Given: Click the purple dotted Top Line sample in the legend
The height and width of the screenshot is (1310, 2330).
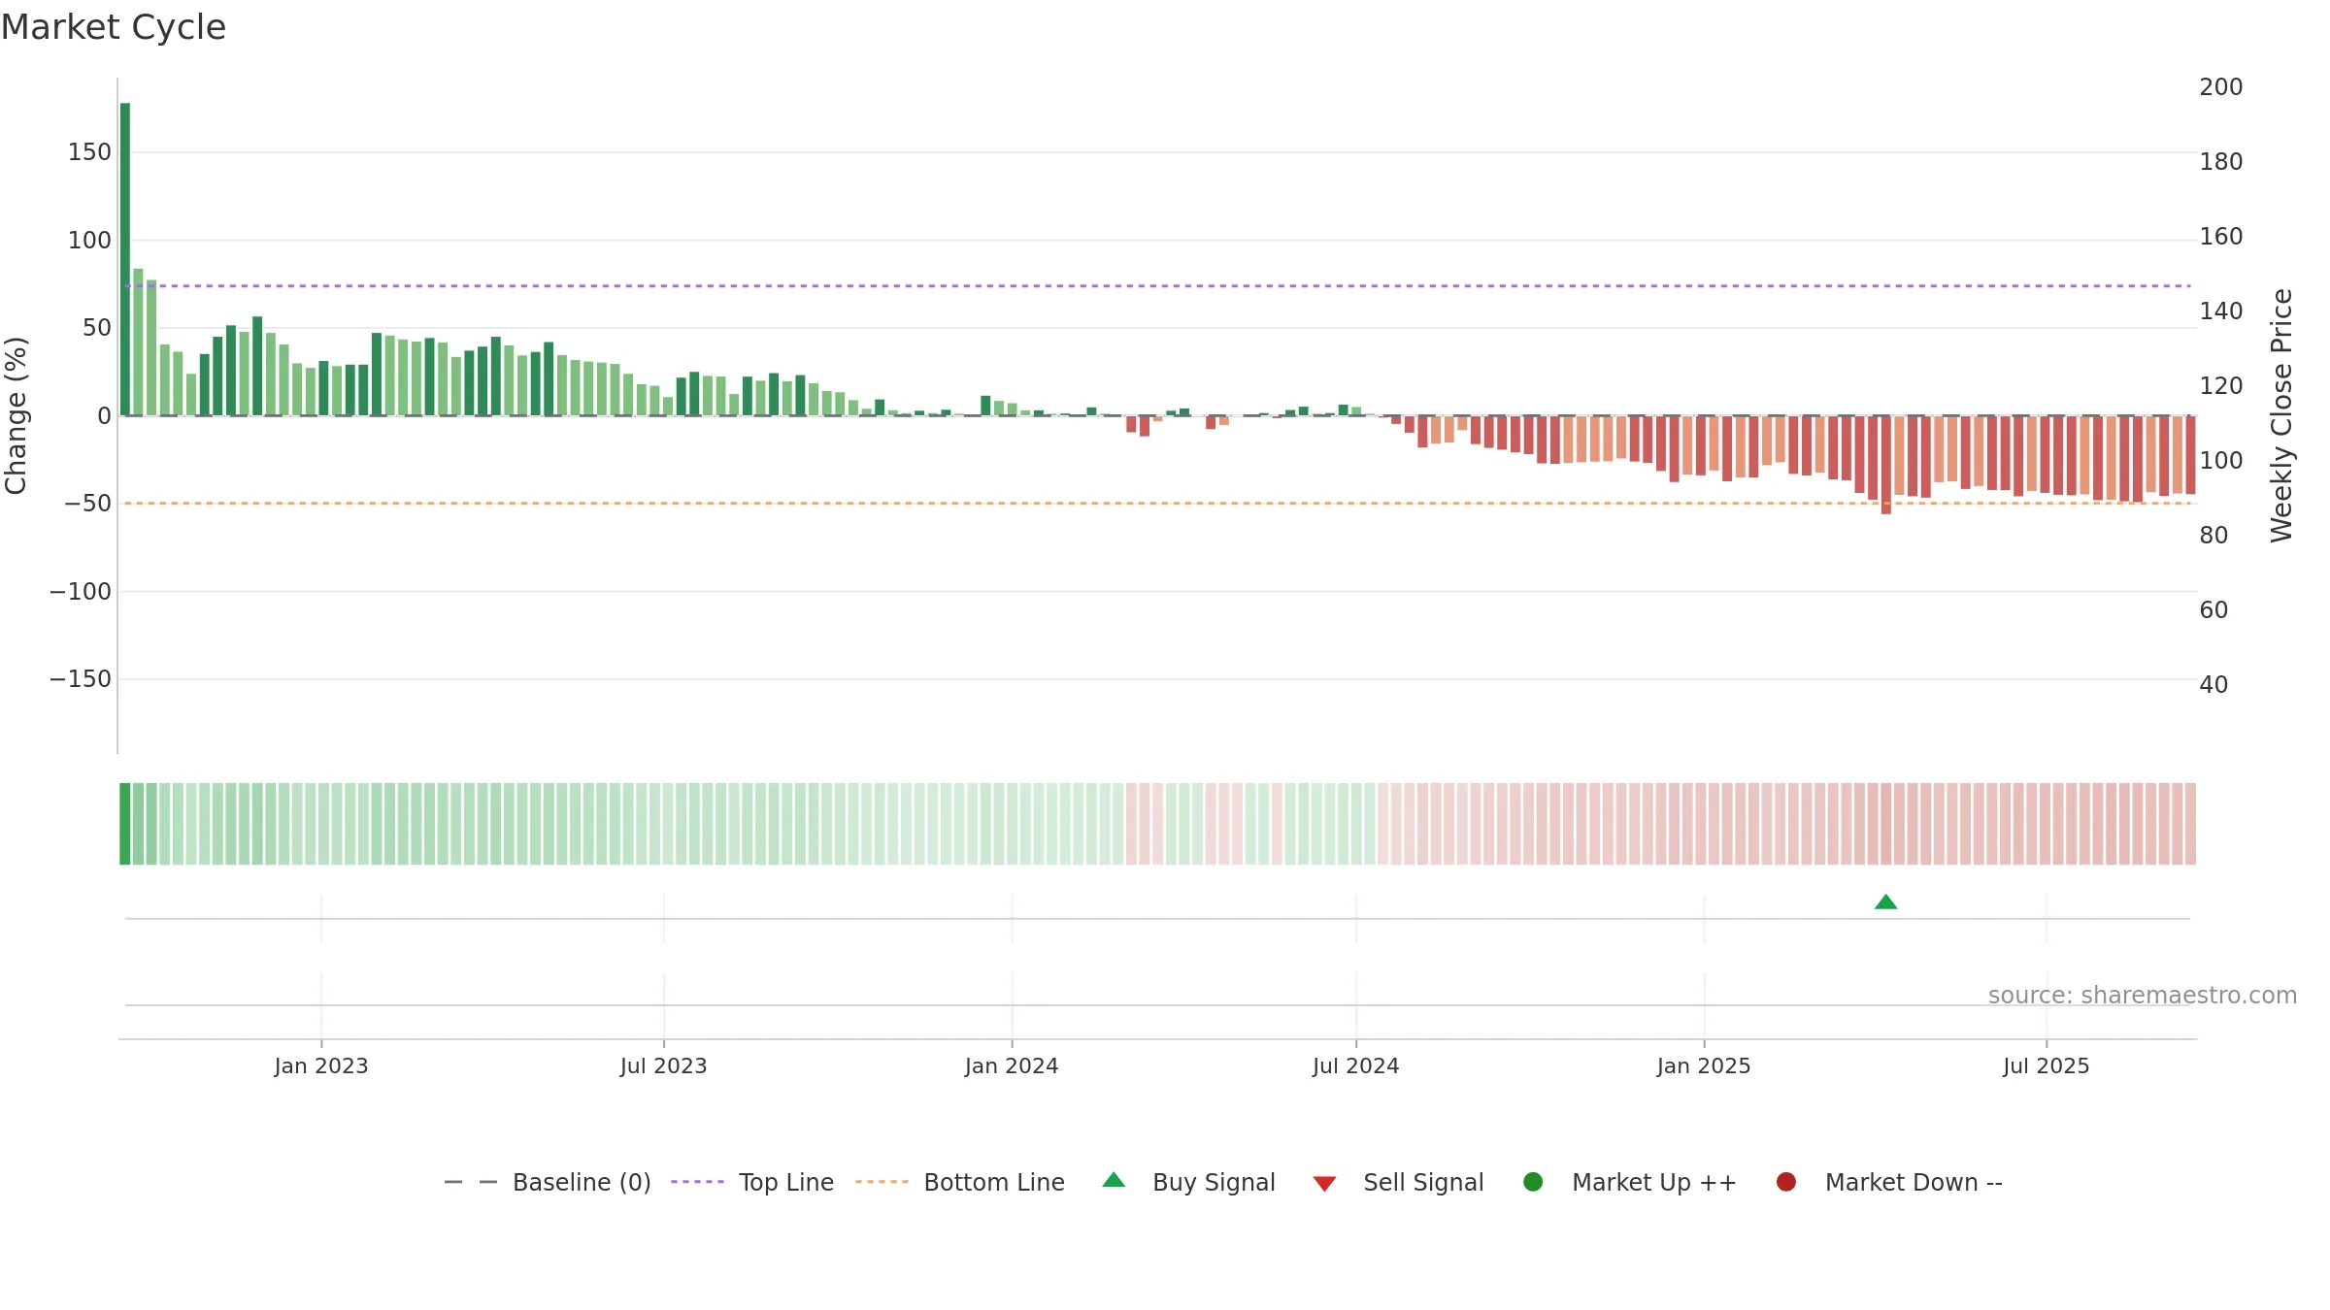Looking at the screenshot, I should pyautogui.click(x=698, y=1182).
